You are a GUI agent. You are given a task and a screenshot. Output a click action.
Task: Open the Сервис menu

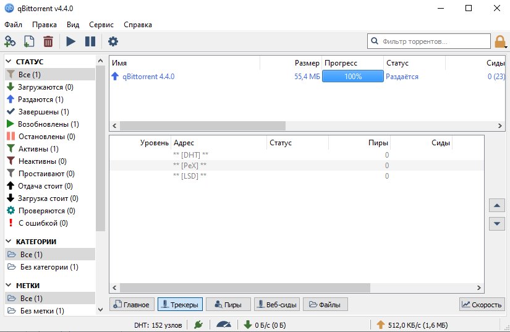tap(101, 25)
